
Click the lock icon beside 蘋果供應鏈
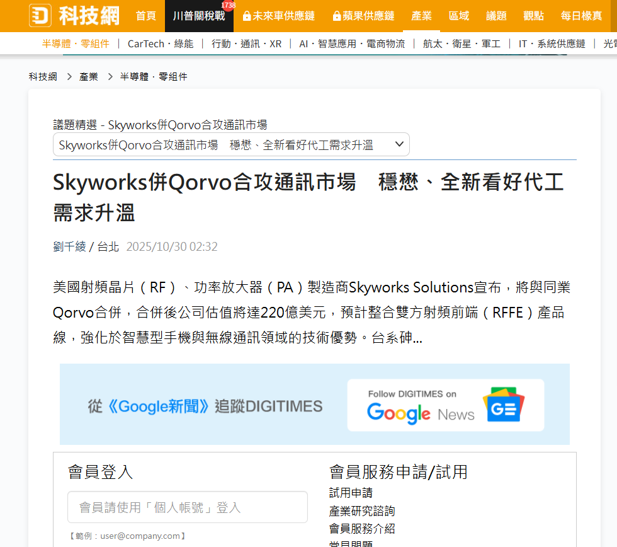click(x=336, y=16)
